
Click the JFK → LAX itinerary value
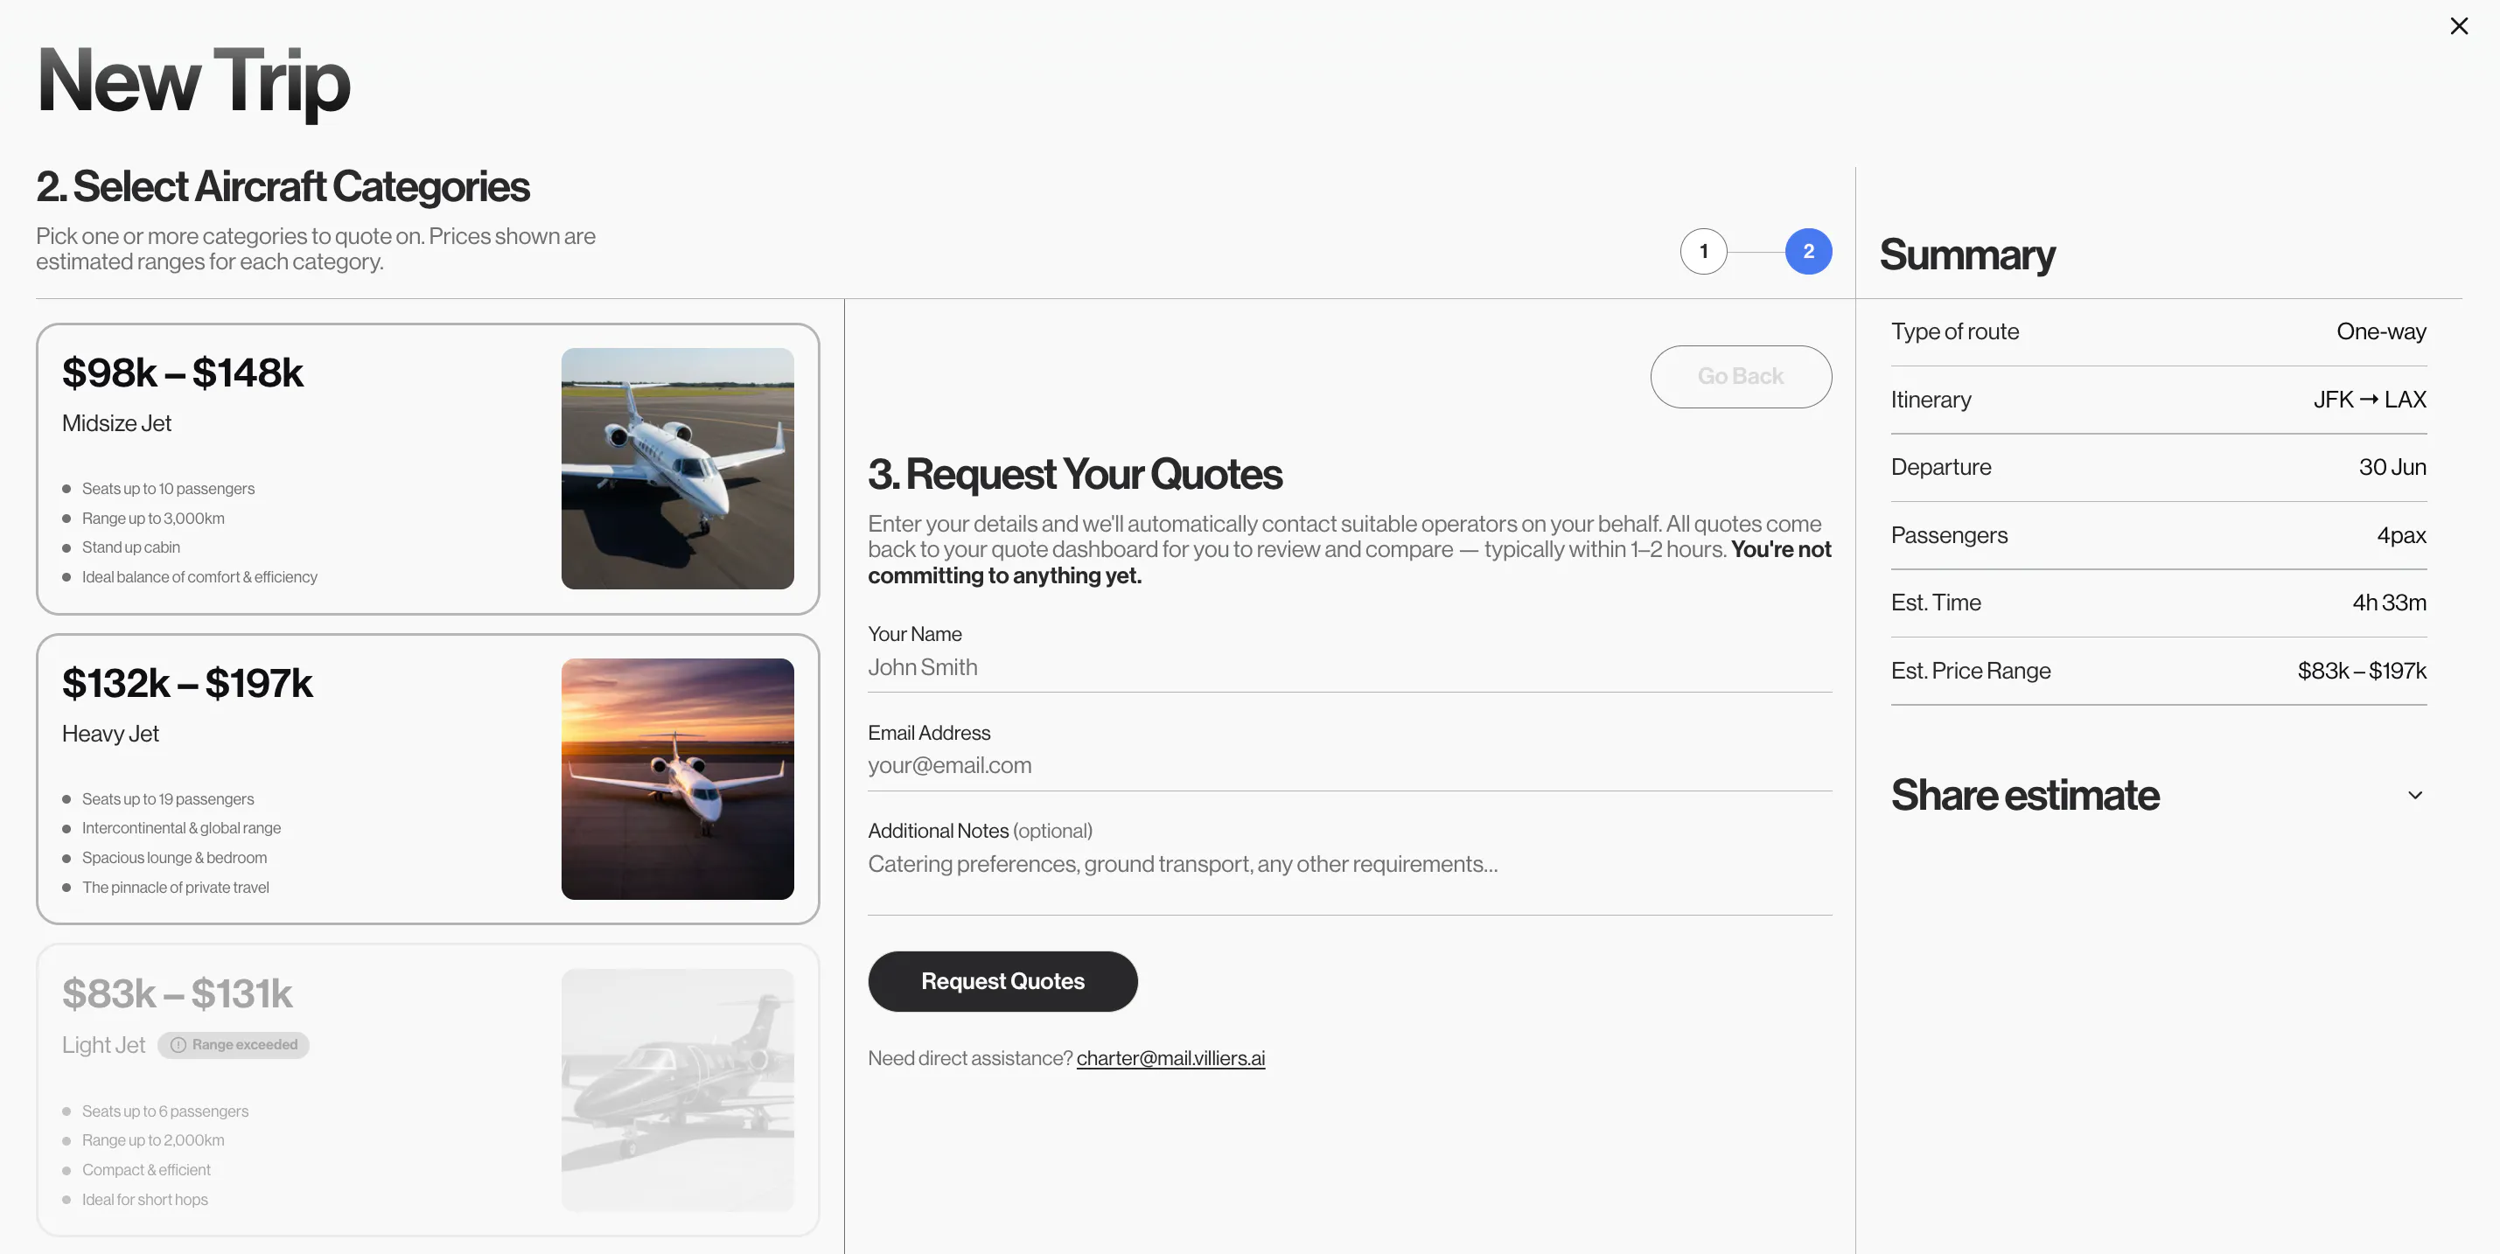pyautogui.click(x=2369, y=400)
